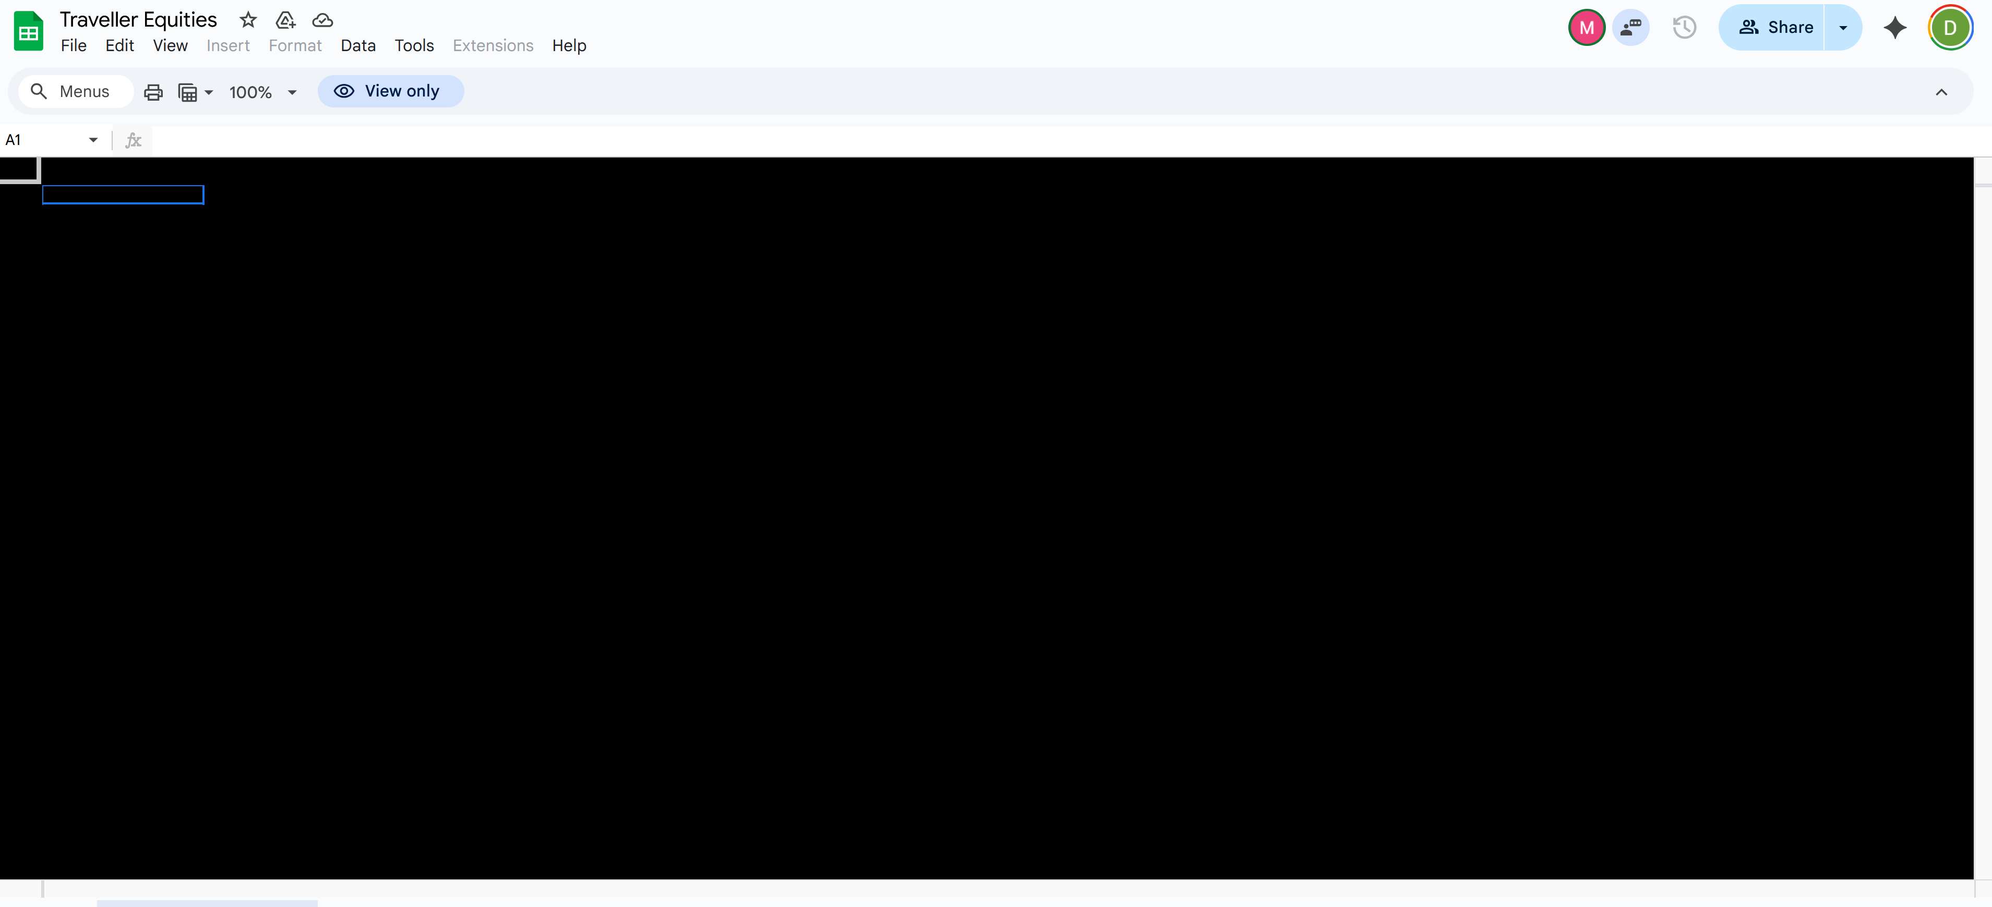Click the add to Drive icon
The height and width of the screenshot is (907, 1992).
pos(285,20)
